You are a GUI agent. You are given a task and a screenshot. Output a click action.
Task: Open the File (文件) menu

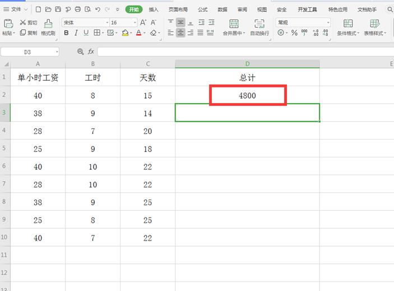pyautogui.click(x=15, y=10)
